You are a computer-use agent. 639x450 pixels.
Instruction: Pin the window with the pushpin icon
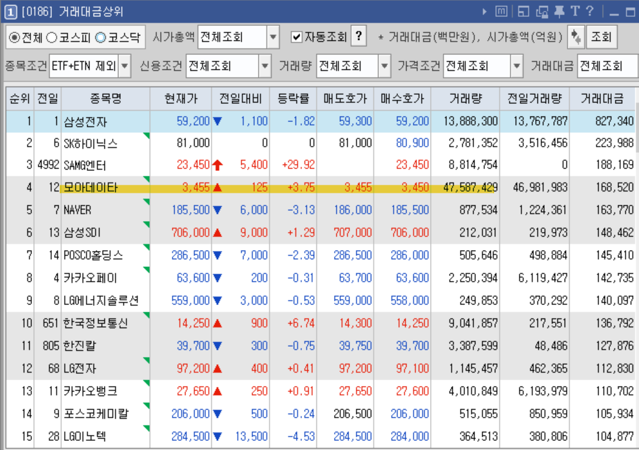(x=559, y=11)
